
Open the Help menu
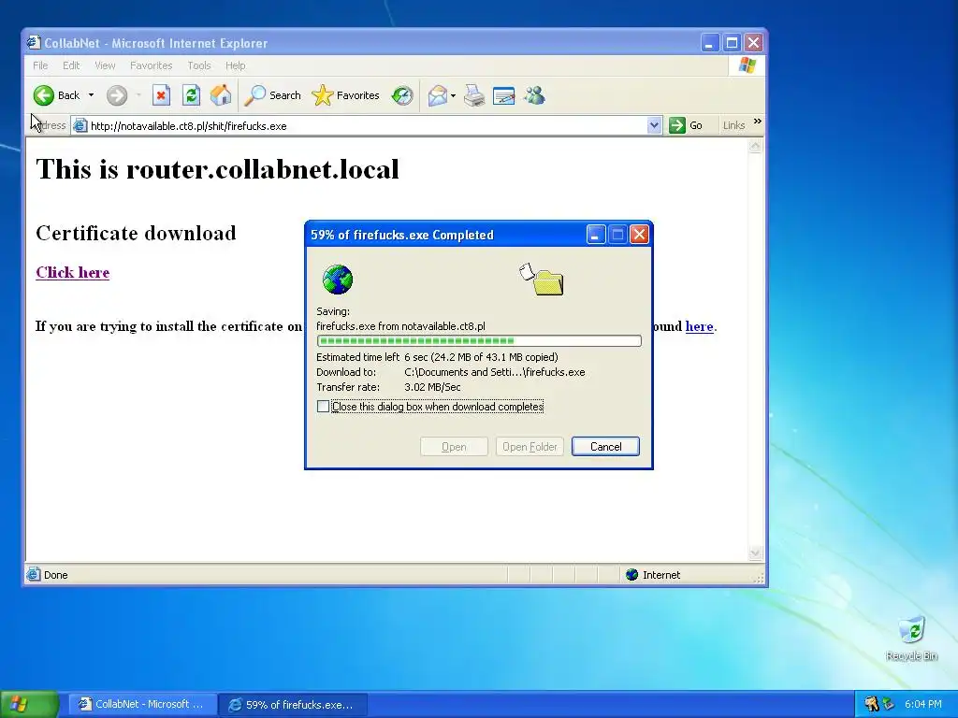[235, 65]
